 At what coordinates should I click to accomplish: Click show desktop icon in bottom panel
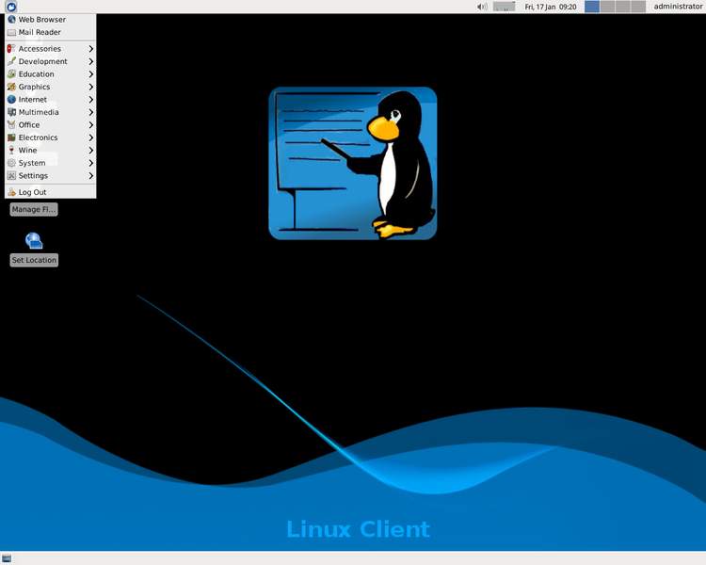point(7,558)
